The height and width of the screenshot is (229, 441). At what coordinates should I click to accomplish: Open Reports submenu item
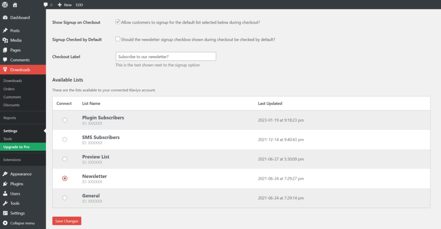point(9,118)
